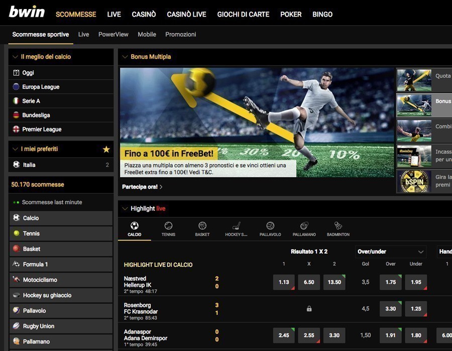The image size is (452, 351).
Task: Click the Europa League flag icon
Action: pos(16,87)
